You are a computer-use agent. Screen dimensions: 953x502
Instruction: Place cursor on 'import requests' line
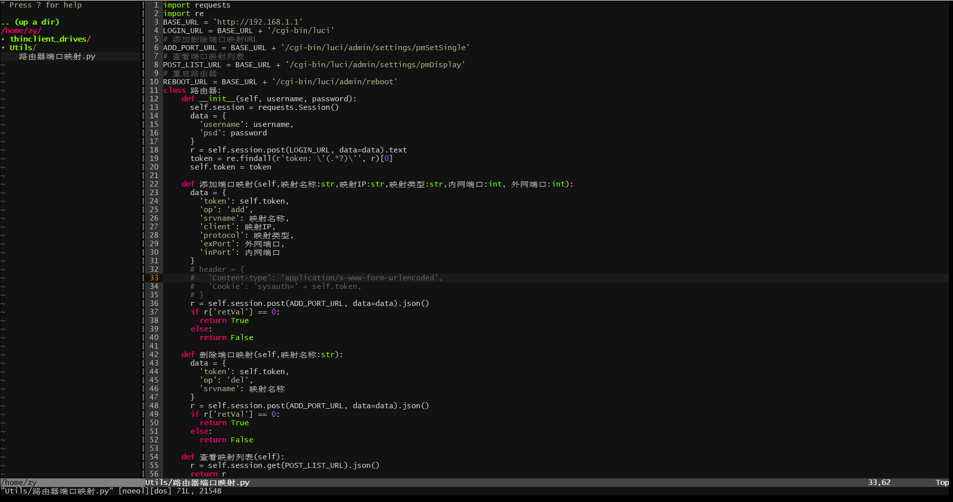tap(196, 5)
